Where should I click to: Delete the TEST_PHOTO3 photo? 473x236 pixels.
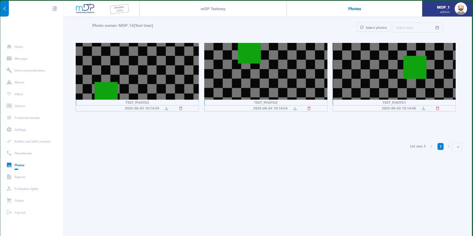point(181,108)
